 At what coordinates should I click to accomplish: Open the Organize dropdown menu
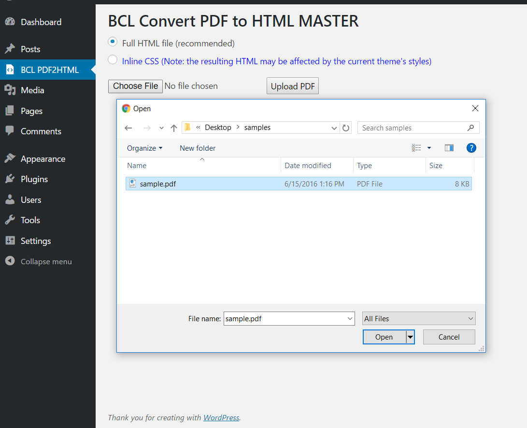coord(144,148)
